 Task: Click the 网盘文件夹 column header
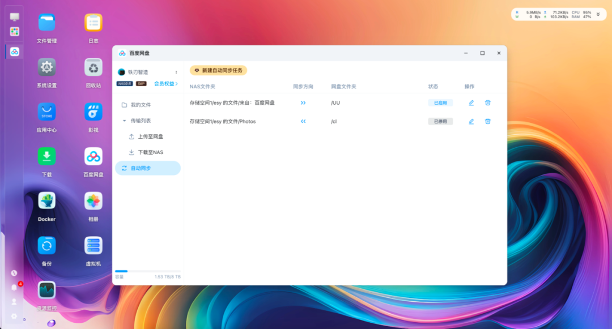[x=343, y=87]
